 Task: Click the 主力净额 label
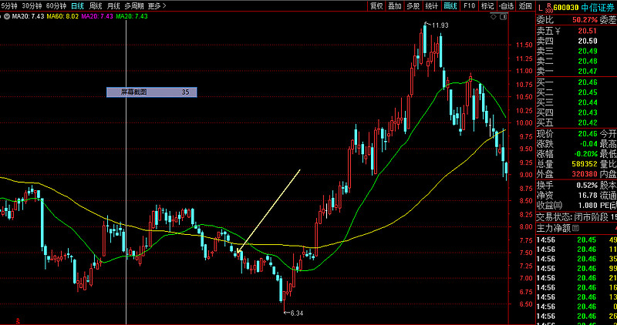554,228
